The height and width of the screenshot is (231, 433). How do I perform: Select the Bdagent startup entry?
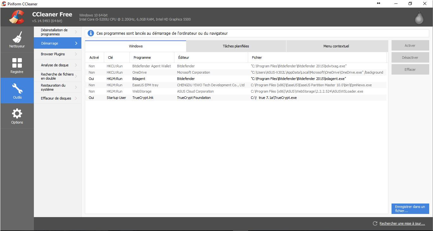click(236, 79)
